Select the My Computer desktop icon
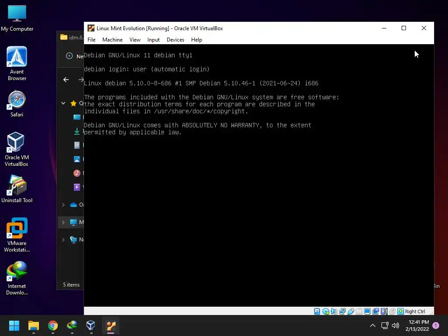Screen dimensions: 448x336 [17, 17]
